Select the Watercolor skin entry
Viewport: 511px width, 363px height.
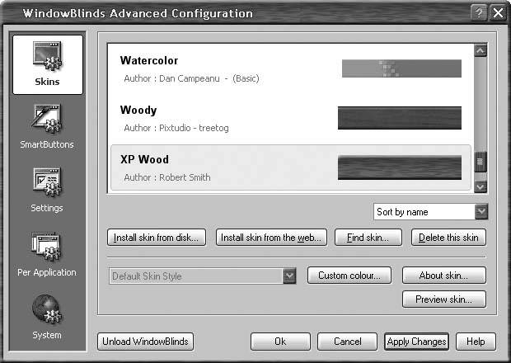pos(291,68)
